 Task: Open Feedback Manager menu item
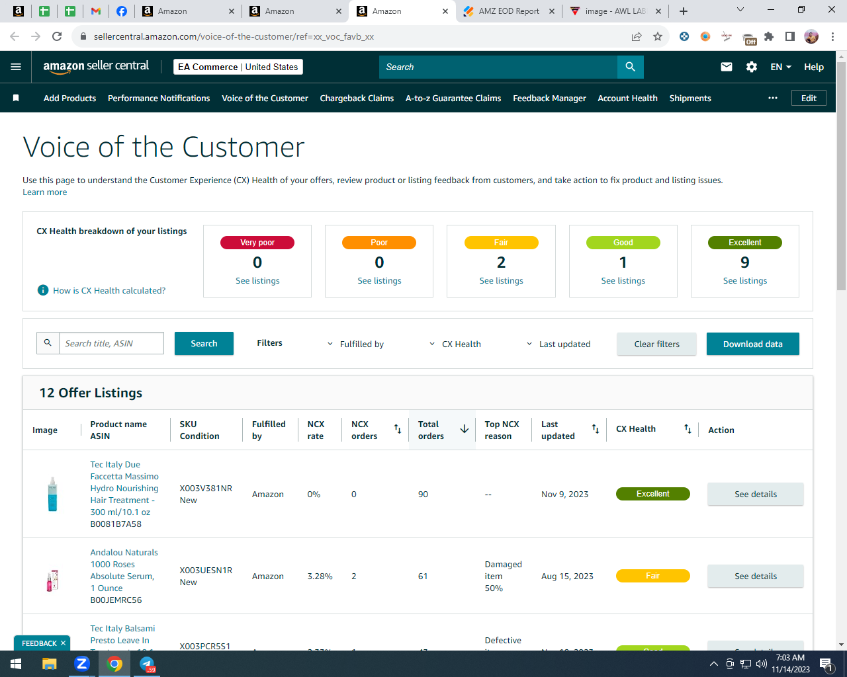pyautogui.click(x=549, y=98)
